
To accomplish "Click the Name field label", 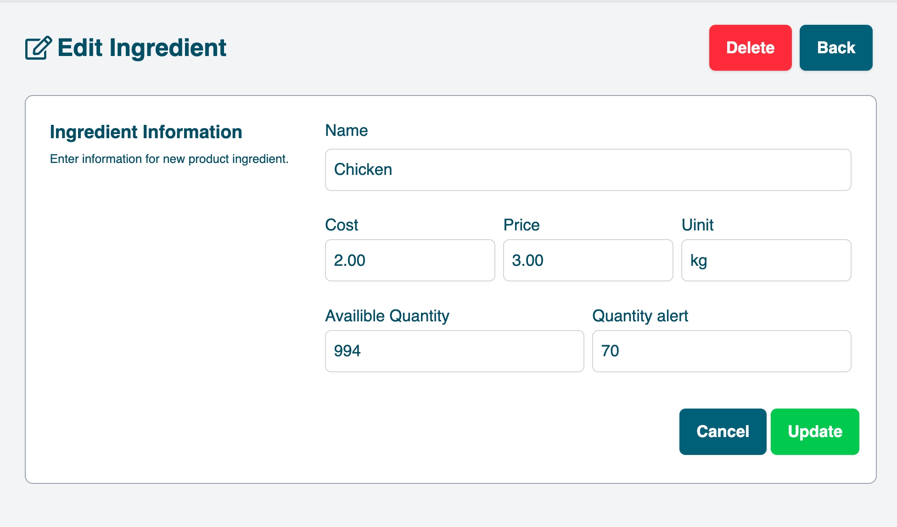I will 346,130.
